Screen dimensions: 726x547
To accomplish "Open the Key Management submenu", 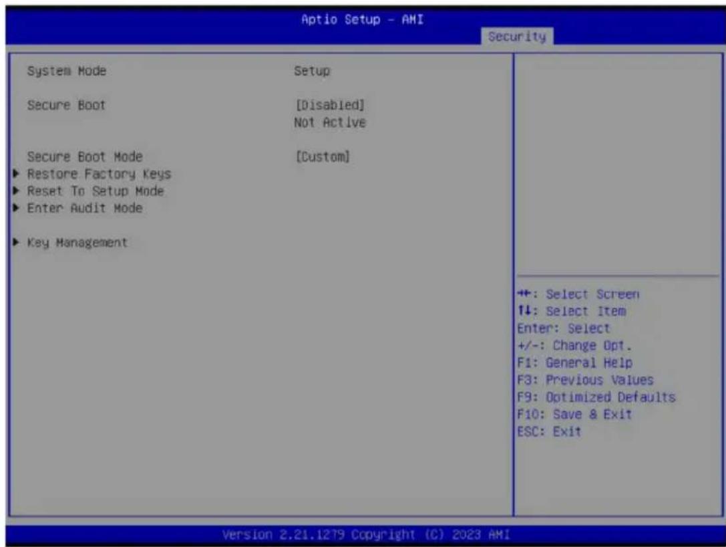I will 77,243.
